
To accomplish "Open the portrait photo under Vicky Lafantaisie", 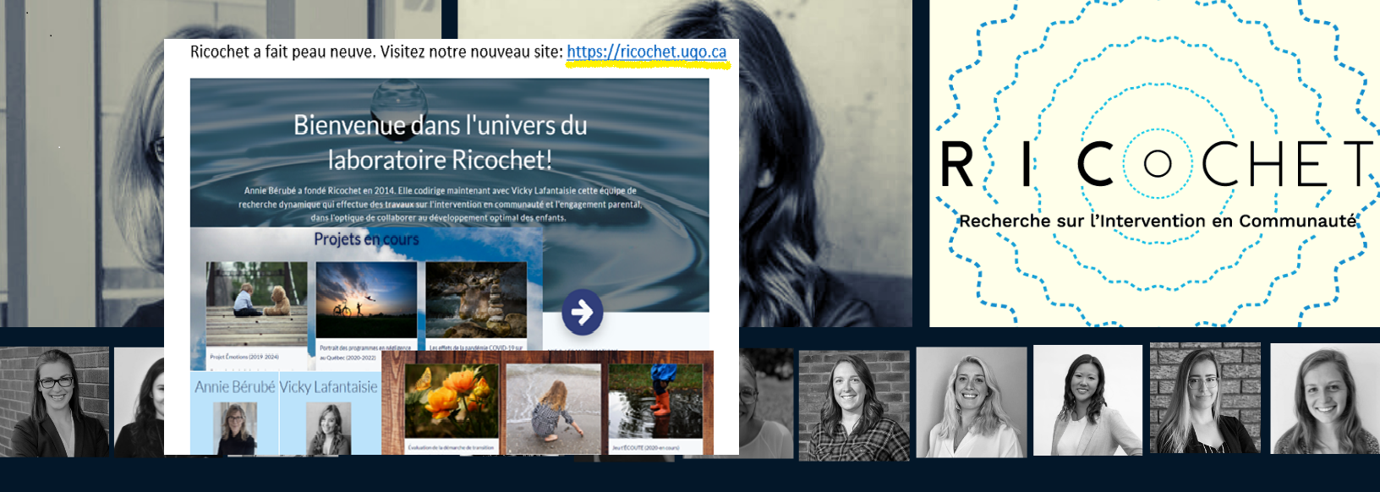I will click(328, 429).
